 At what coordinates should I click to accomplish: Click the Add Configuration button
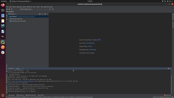[26, 9]
